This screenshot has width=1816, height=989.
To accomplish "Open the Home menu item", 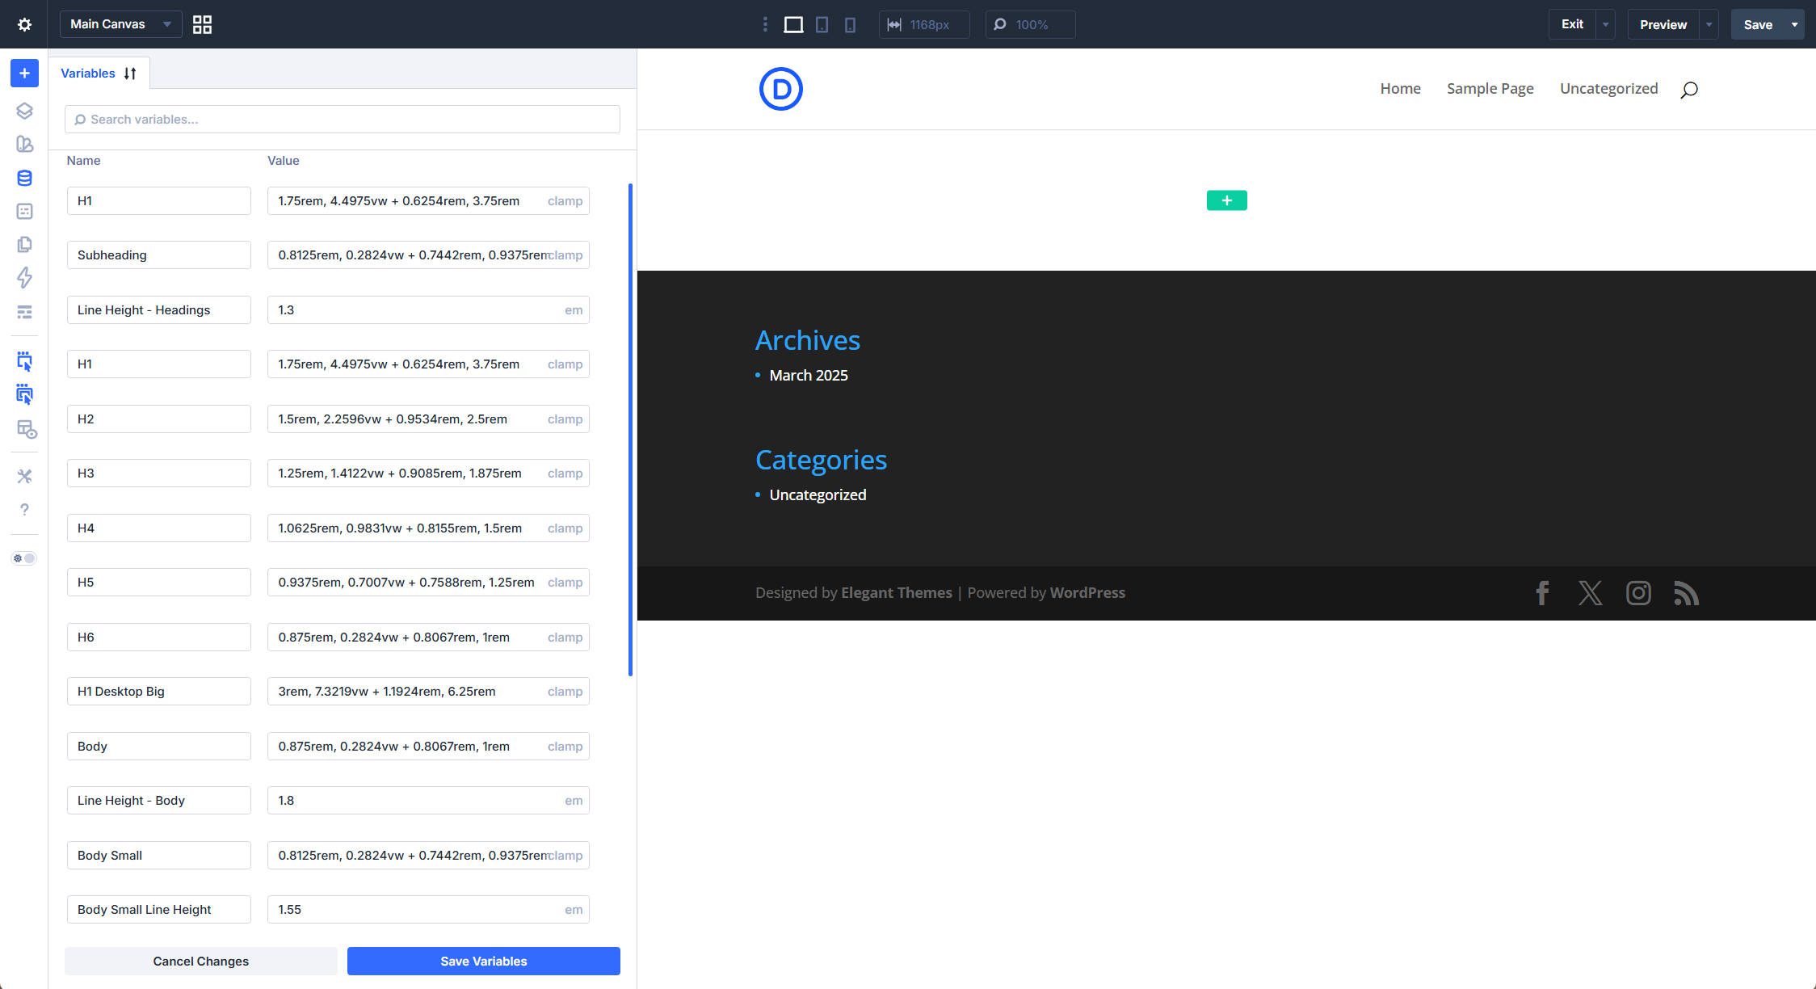I will pyautogui.click(x=1400, y=89).
